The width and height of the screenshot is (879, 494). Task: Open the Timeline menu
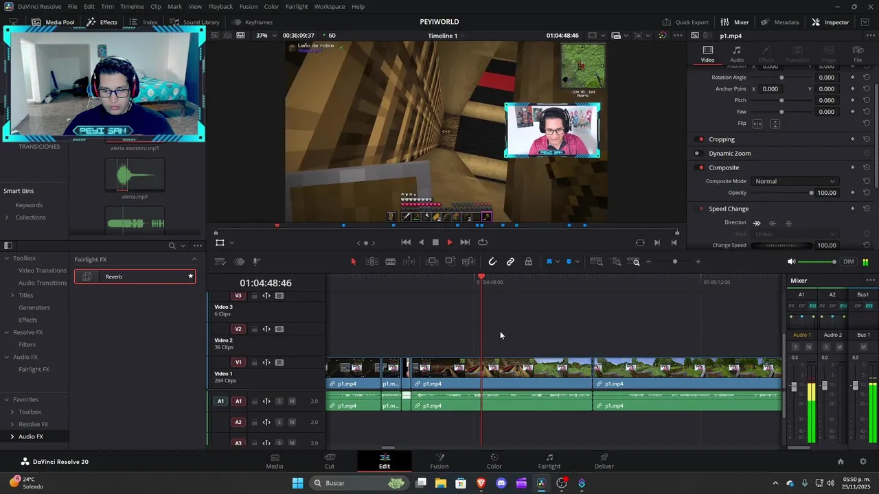(132, 7)
